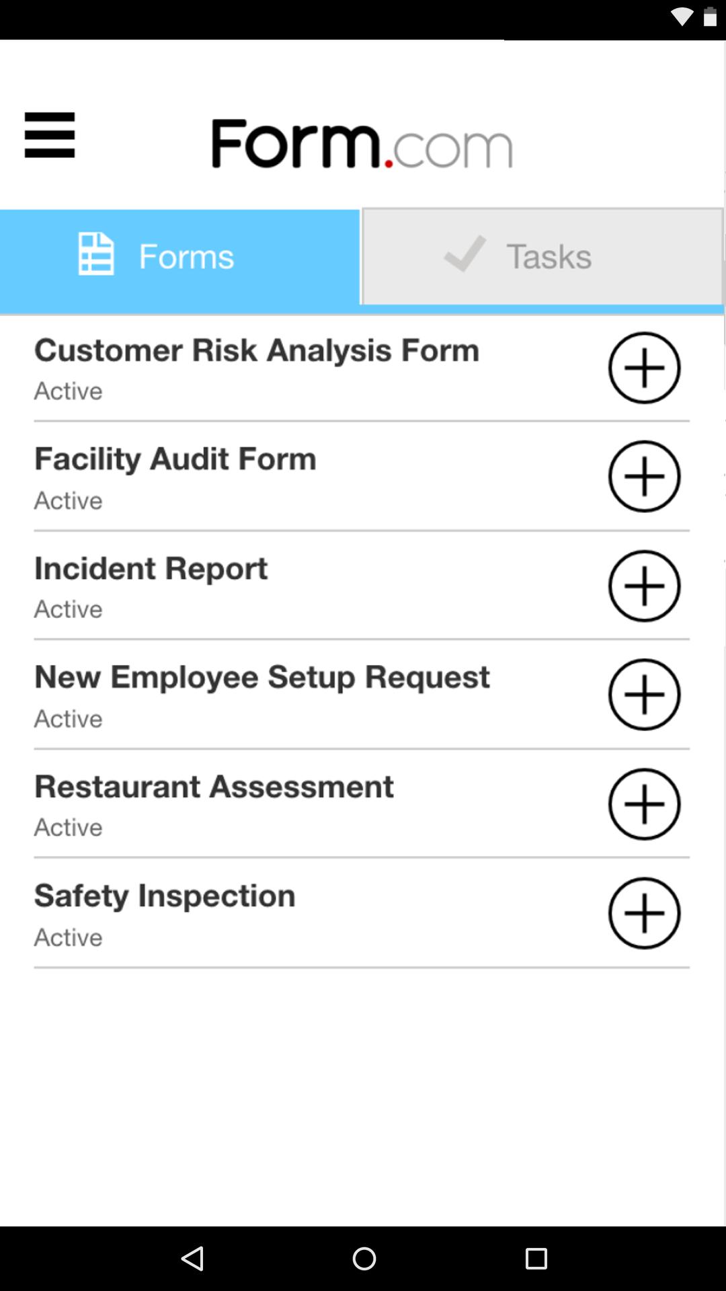Open the Facility Audit Form item
The width and height of the screenshot is (726, 1291).
(x=175, y=459)
